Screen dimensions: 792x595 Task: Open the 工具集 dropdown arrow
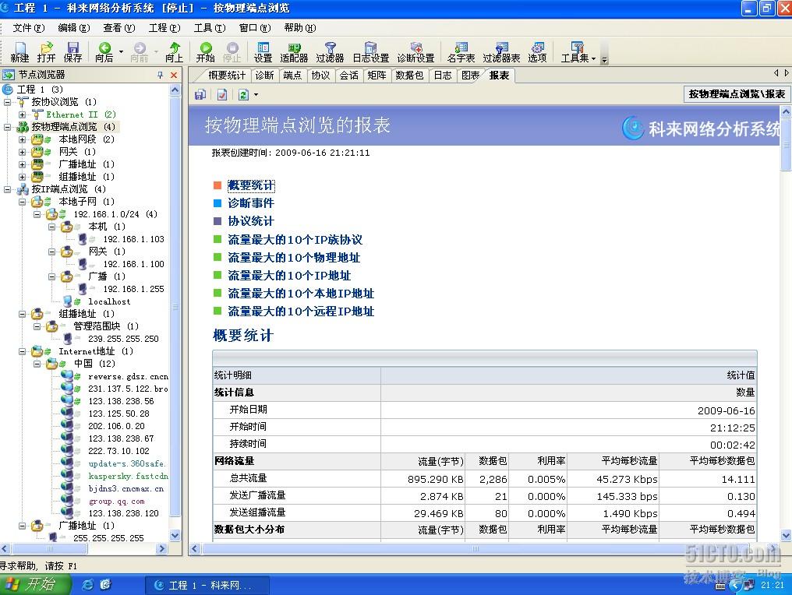(x=593, y=58)
